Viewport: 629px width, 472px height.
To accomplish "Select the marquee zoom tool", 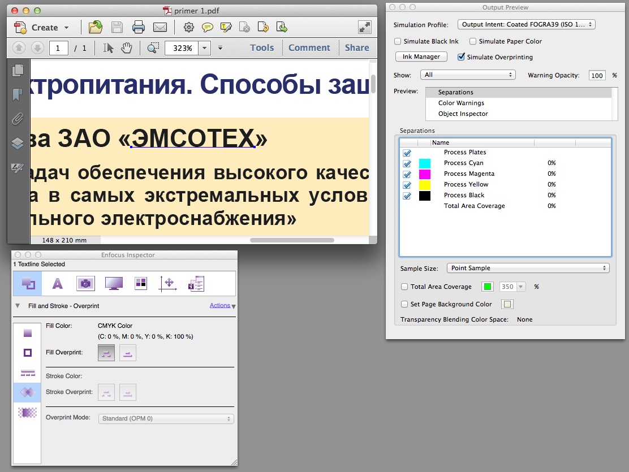I will coord(153,48).
